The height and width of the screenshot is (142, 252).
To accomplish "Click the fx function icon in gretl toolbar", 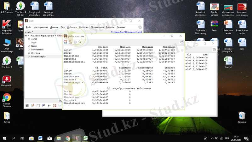I will pyautogui.click(x=49, y=106).
